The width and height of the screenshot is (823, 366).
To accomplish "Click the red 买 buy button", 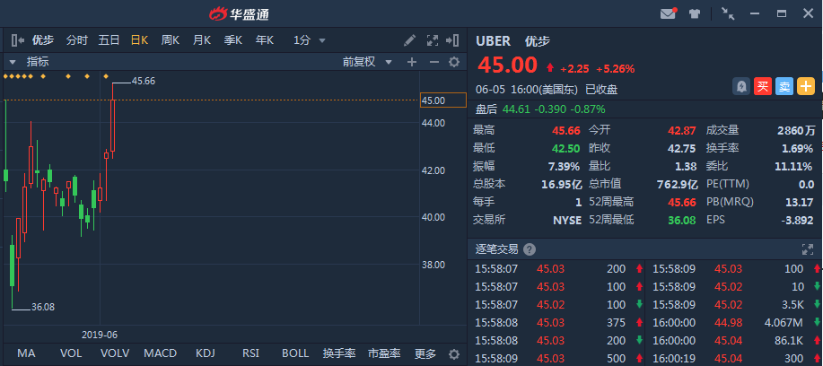I will pos(763,86).
